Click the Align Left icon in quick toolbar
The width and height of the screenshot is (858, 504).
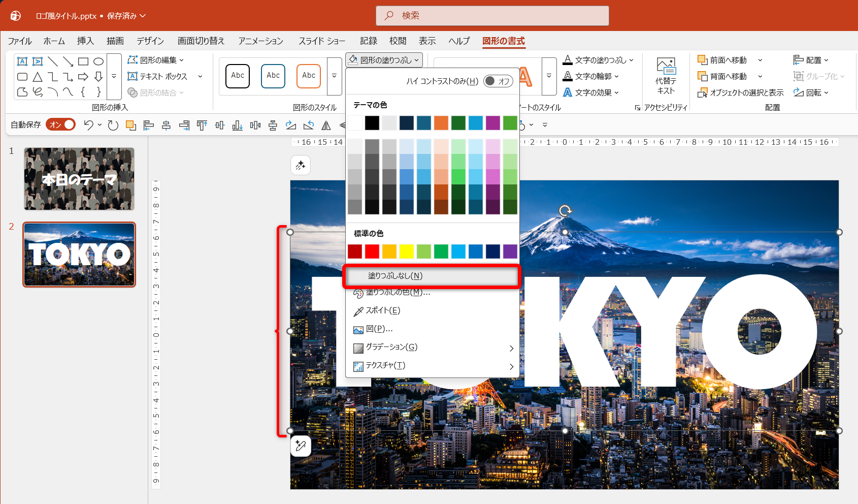click(x=149, y=125)
